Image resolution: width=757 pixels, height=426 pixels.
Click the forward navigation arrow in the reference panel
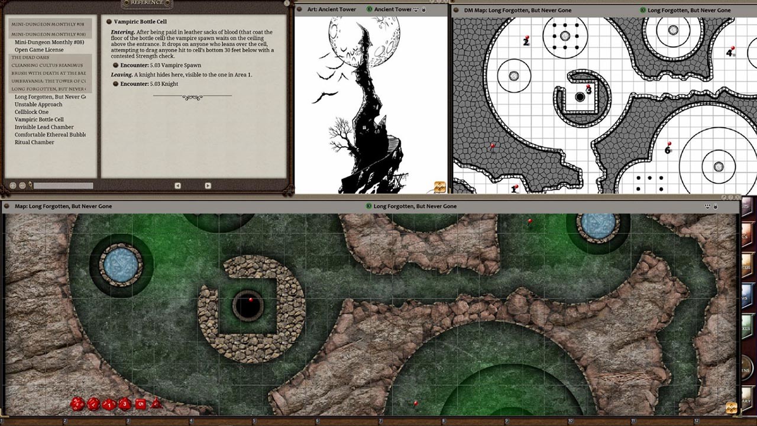pyautogui.click(x=208, y=185)
